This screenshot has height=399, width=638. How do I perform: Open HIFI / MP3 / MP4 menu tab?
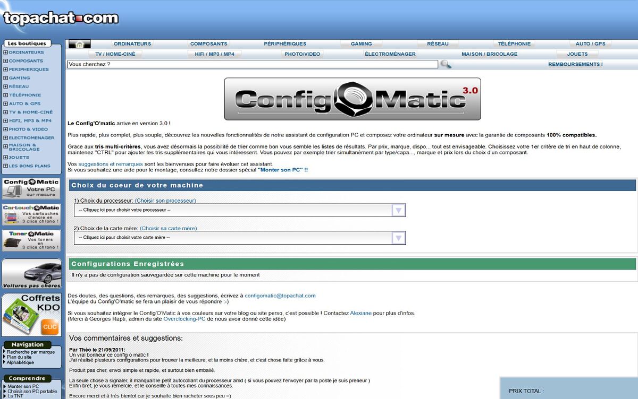click(215, 54)
